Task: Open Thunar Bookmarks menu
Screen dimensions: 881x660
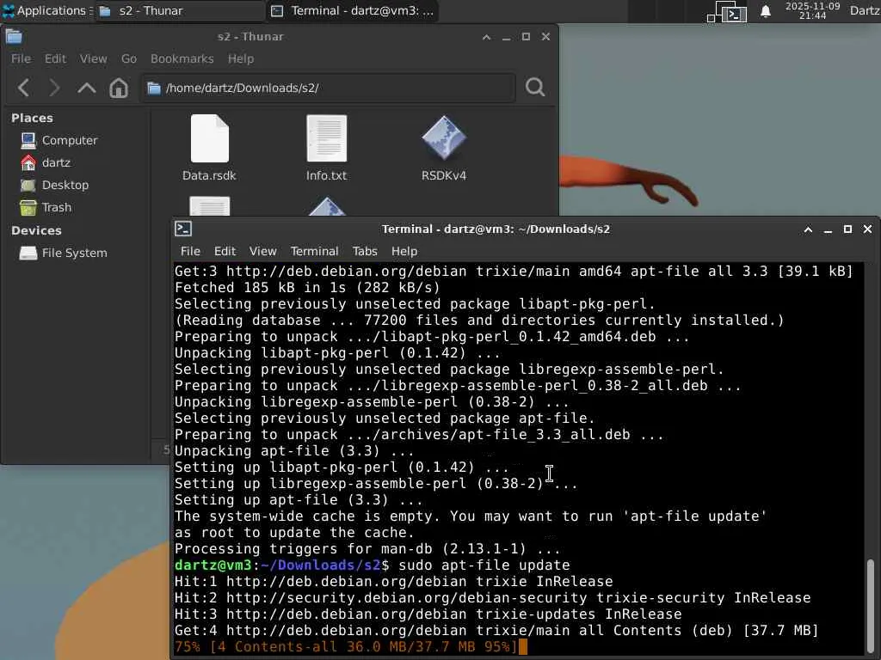Action: [182, 58]
